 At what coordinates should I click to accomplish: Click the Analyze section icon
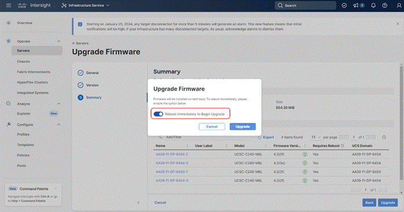coord(9,104)
